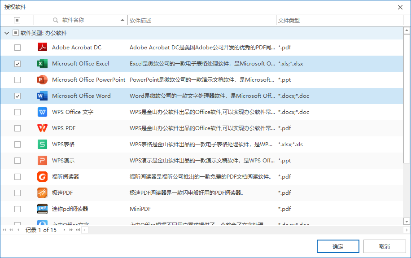The height and width of the screenshot is (258, 411).
Task: Click the horizontal scrollbar left arrow
Action: [84, 230]
